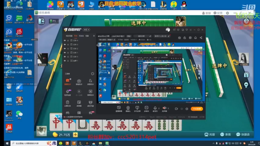Select the white dragon mahjong tile

[83, 125]
